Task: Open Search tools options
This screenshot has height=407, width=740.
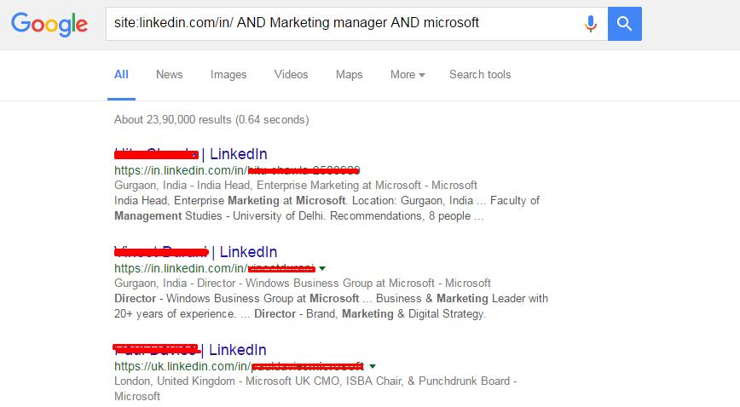Action: (x=480, y=75)
